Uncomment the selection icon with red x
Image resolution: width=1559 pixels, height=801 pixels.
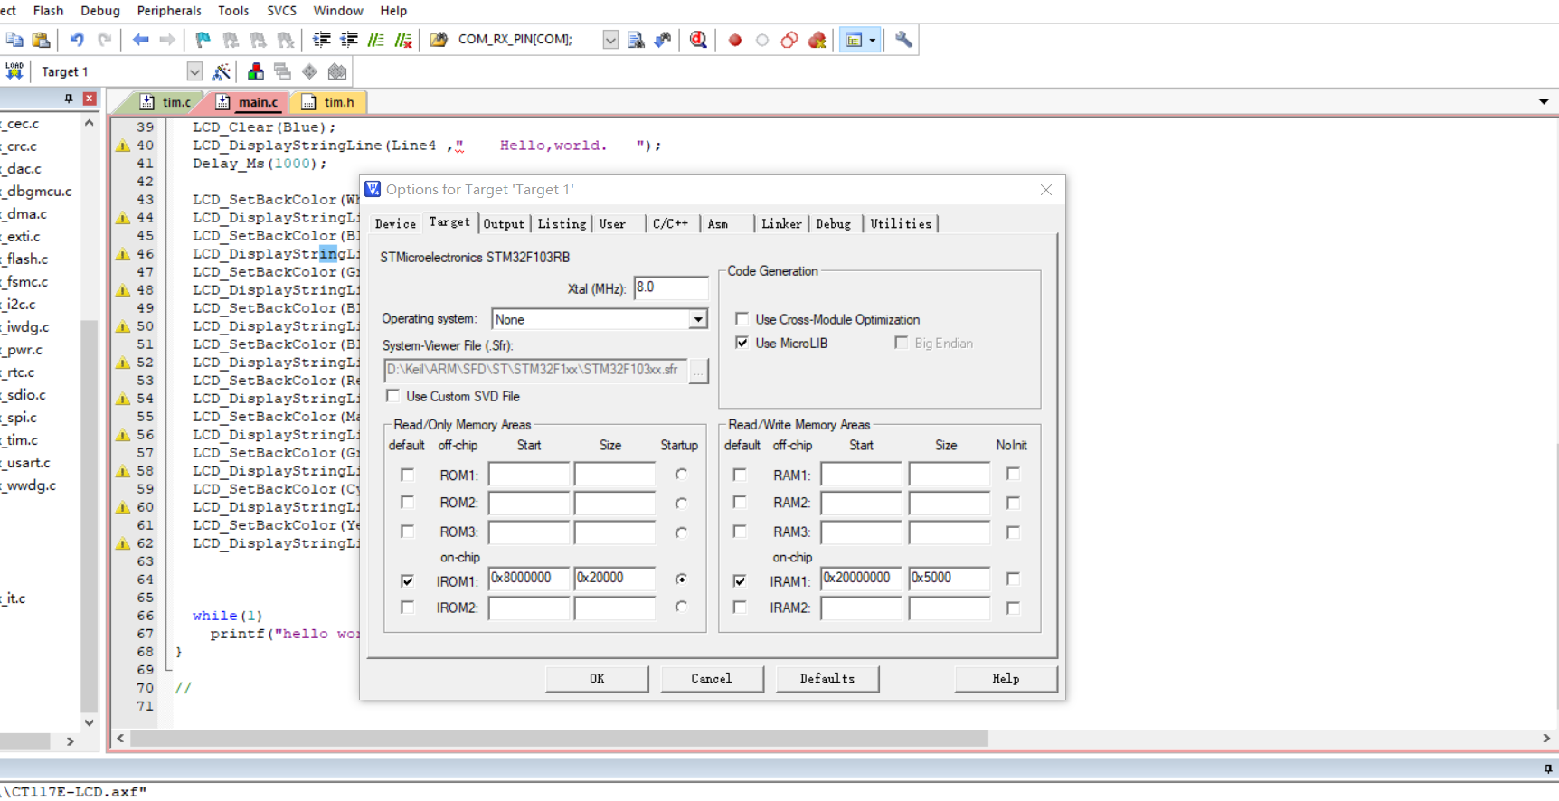pyautogui.click(x=403, y=40)
